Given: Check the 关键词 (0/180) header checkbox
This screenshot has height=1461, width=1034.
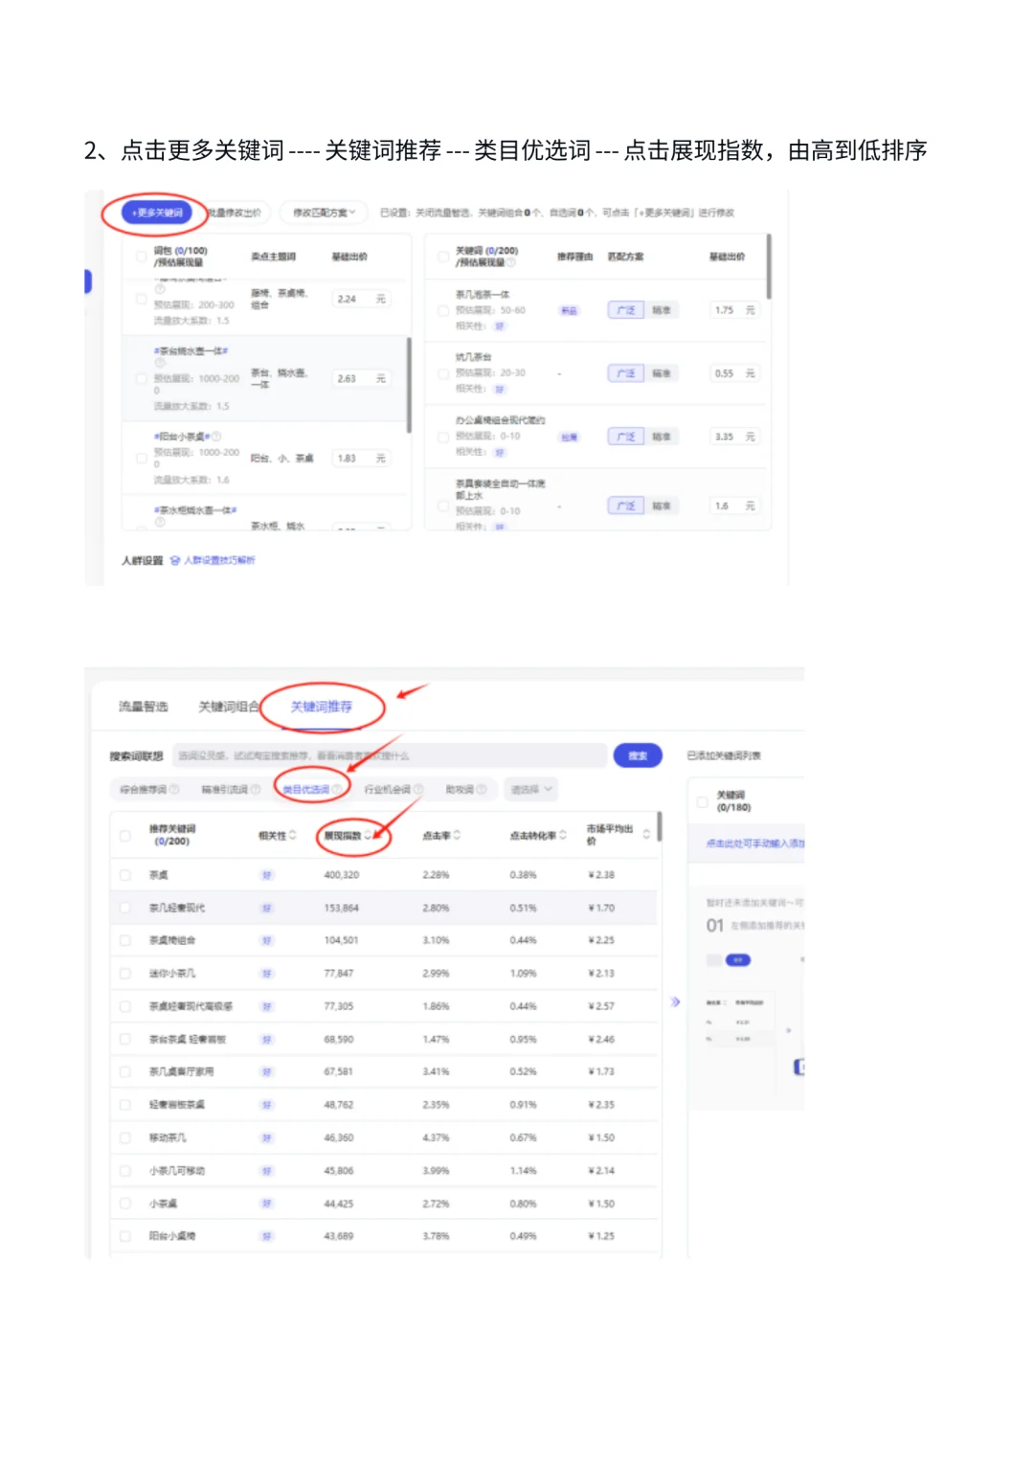Looking at the screenshot, I should [703, 801].
